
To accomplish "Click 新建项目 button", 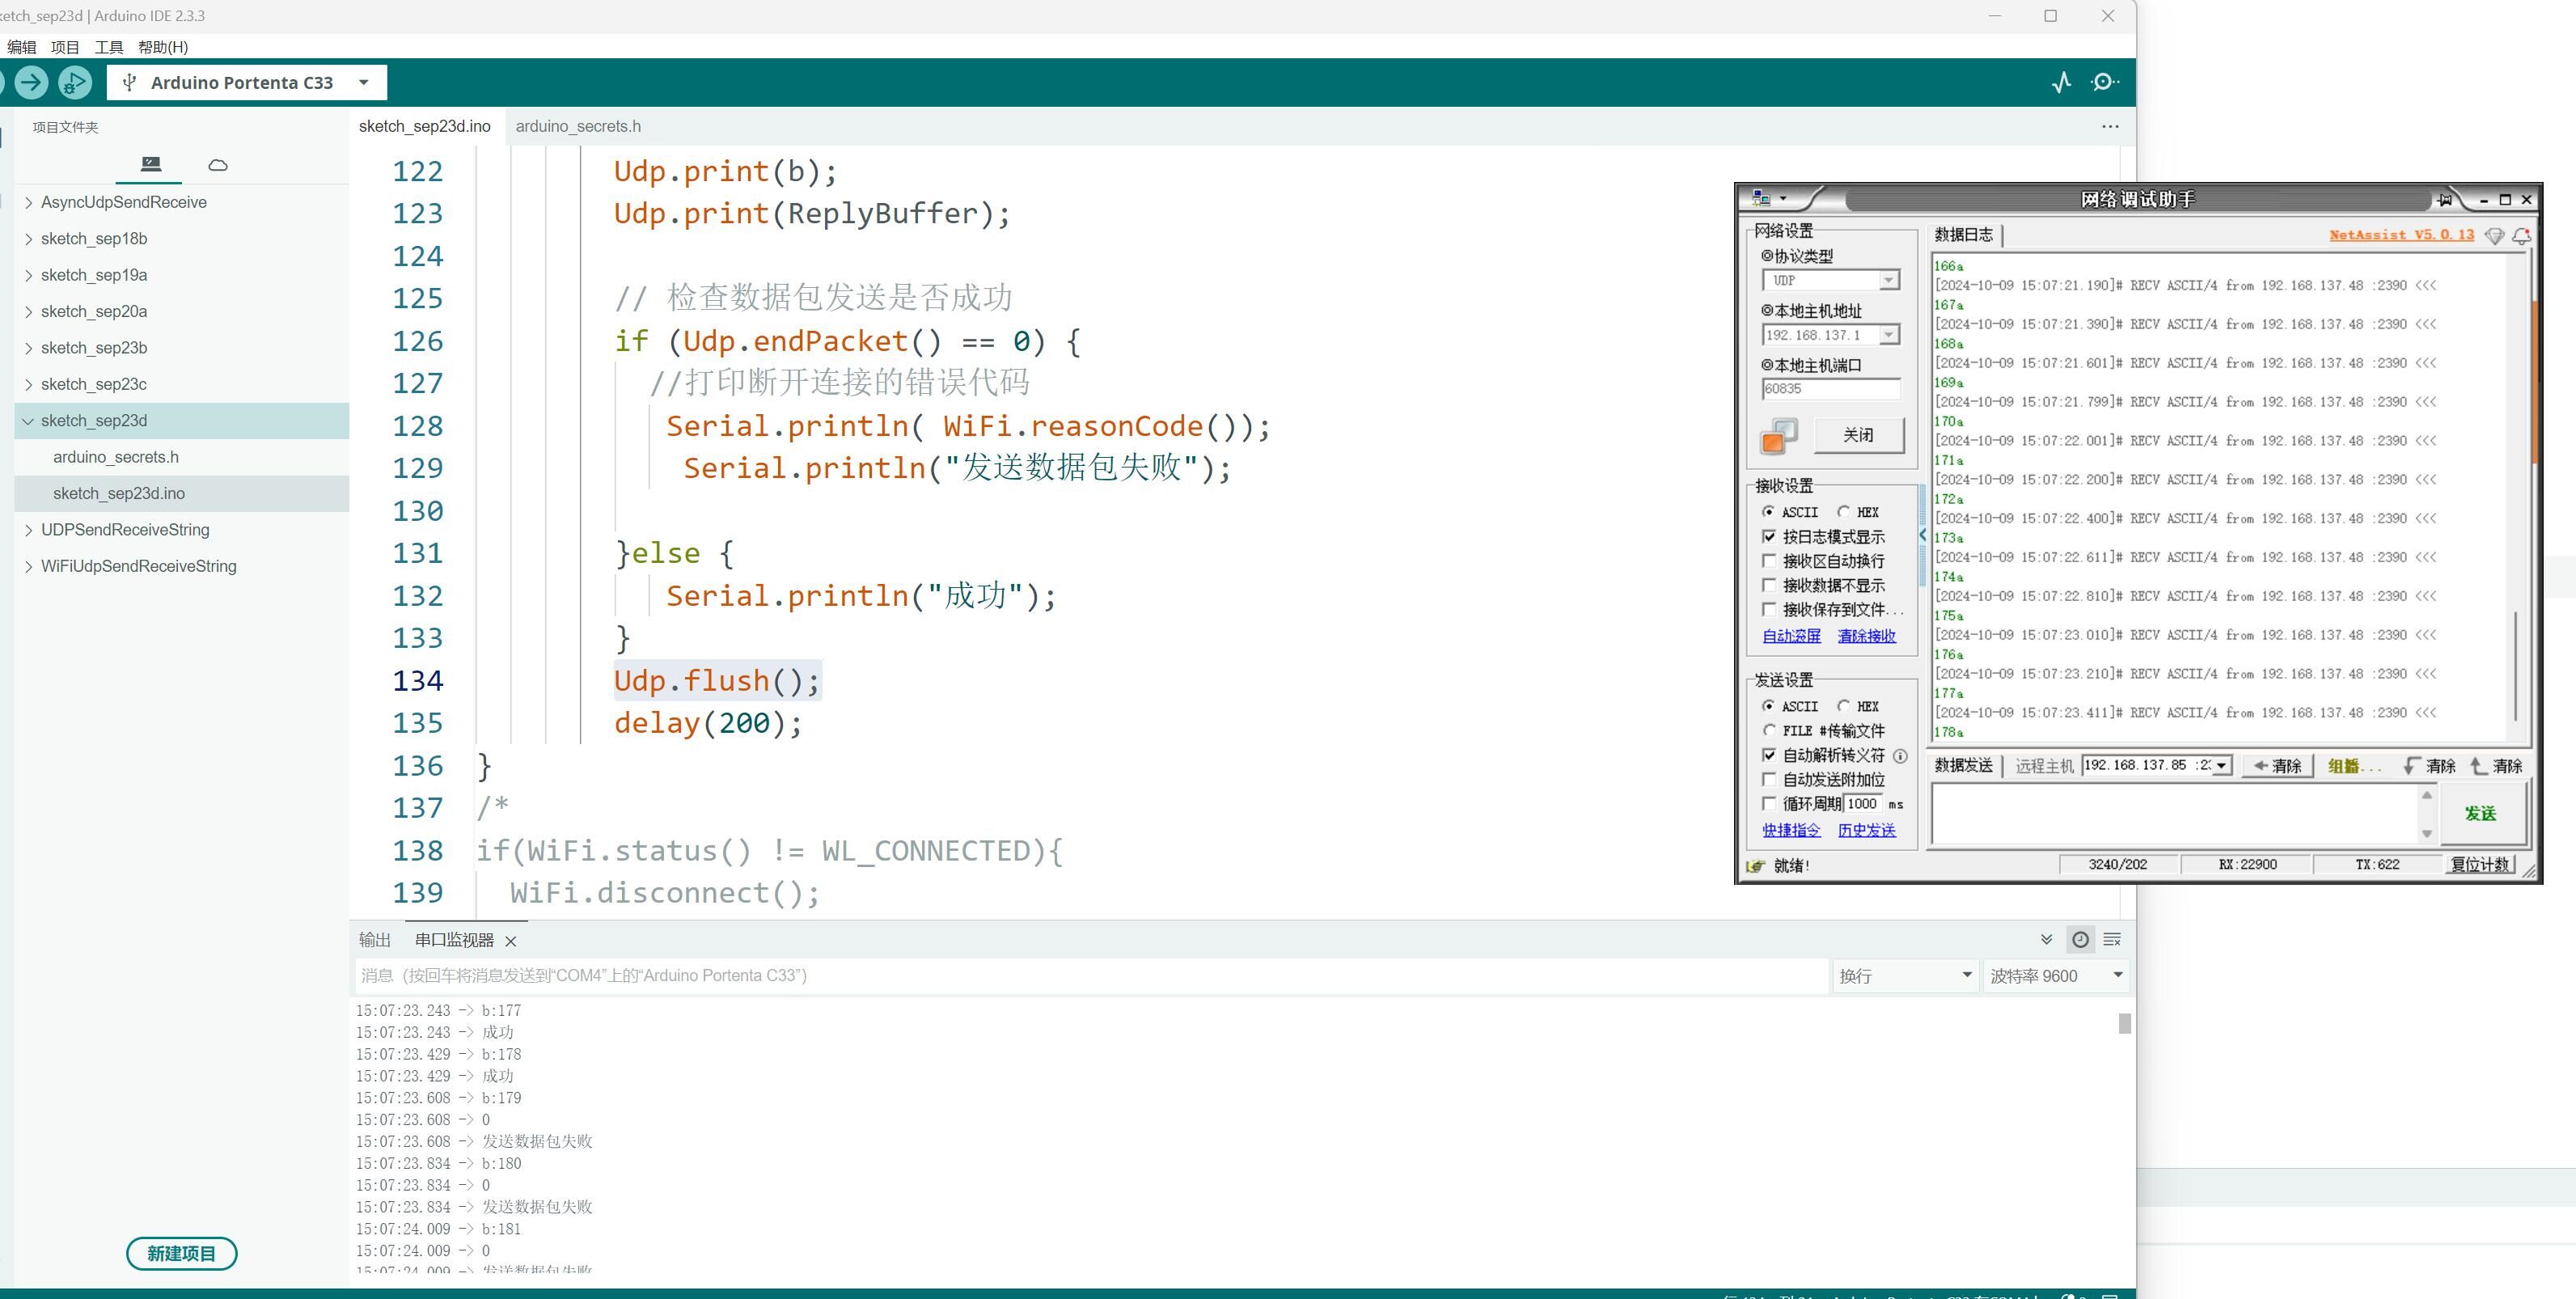I will pyautogui.click(x=181, y=1253).
